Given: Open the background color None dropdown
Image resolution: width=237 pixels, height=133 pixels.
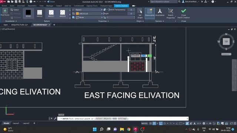Looking at the screenshot, I should click(89, 17).
